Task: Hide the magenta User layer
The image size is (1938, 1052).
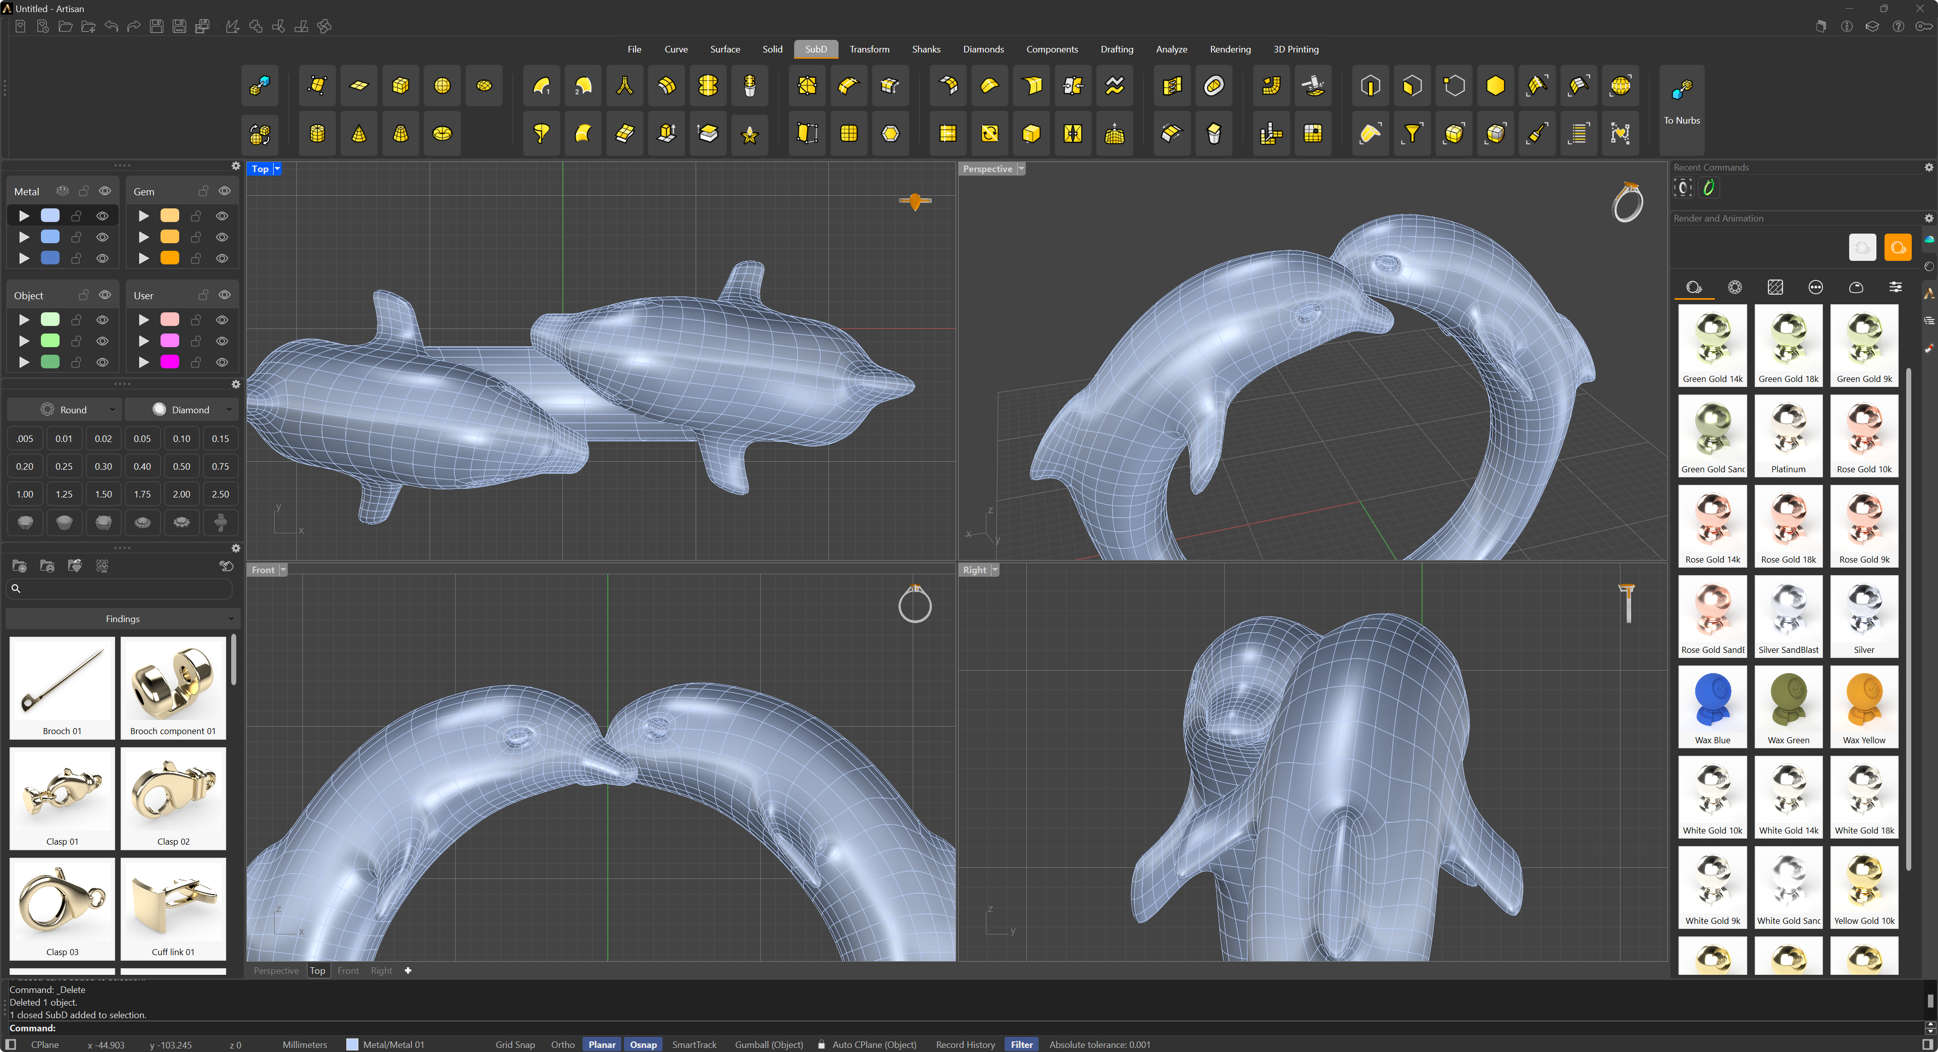Action: tap(222, 362)
